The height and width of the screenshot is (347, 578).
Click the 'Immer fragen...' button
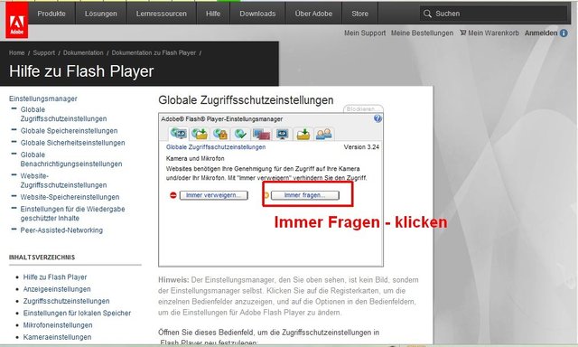(305, 195)
